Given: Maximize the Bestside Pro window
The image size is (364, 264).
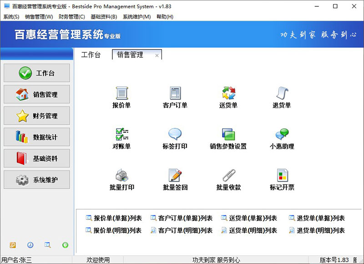Looking at the screenshot, I should (x=335, y=6).
